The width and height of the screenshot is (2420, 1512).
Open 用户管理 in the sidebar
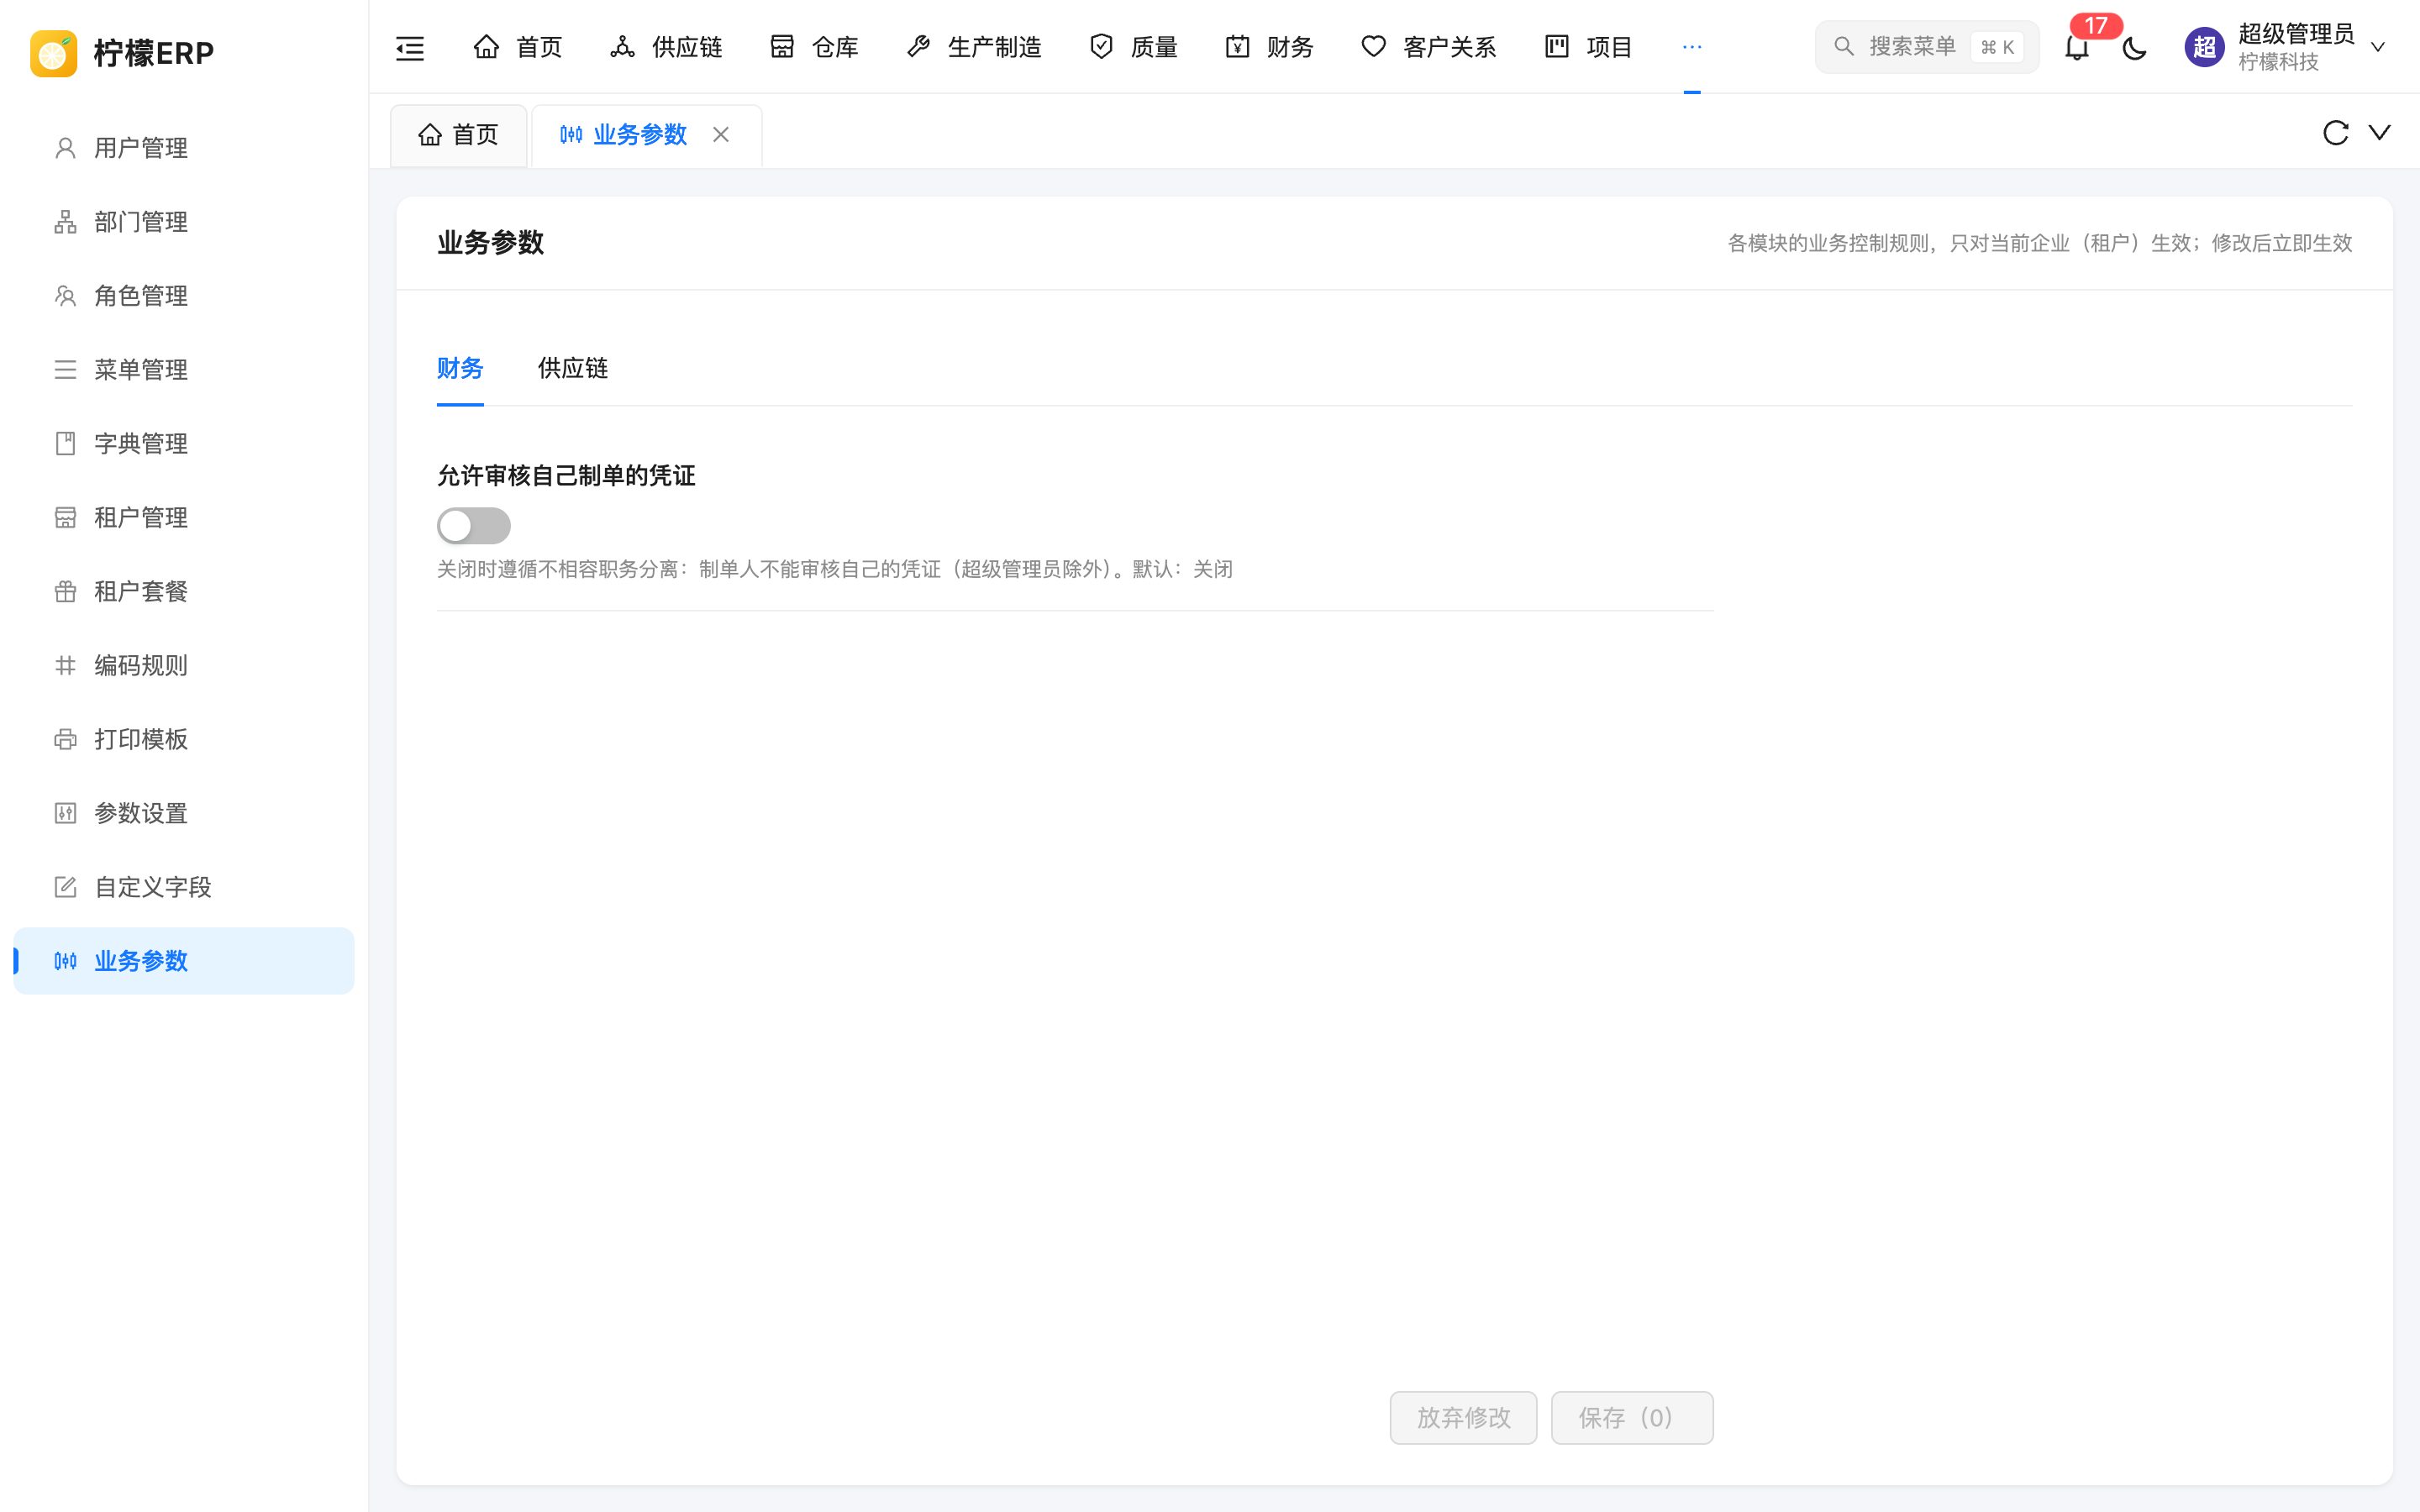(184, 148)
